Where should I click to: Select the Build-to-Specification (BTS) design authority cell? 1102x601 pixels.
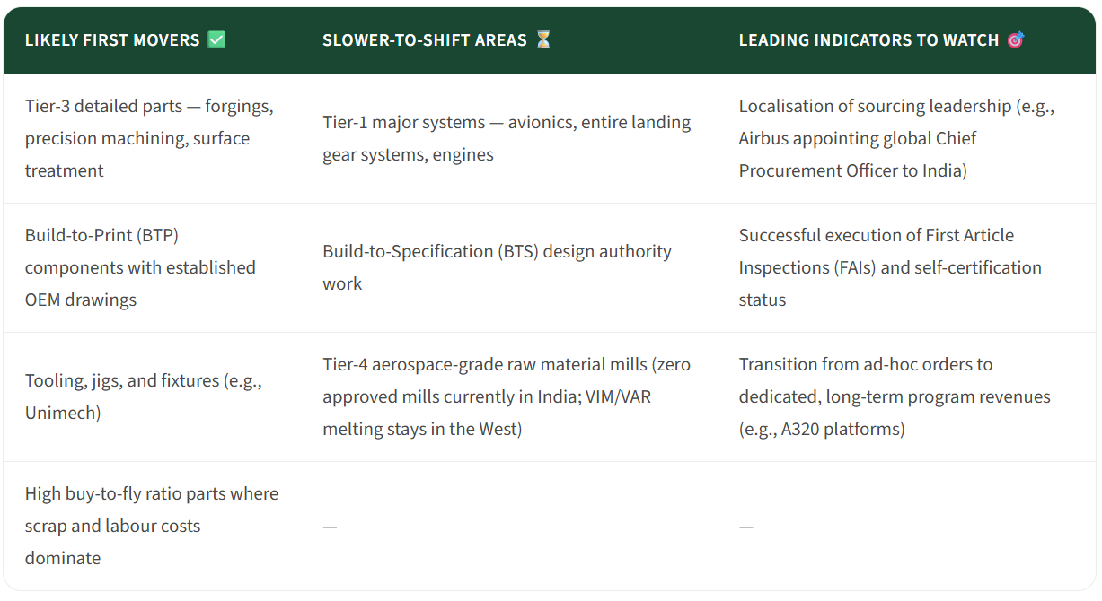click(497, 267)
